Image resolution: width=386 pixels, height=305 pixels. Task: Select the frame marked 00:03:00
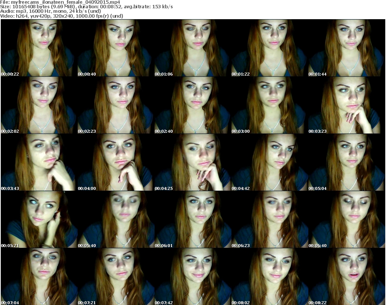pos(270,105)
